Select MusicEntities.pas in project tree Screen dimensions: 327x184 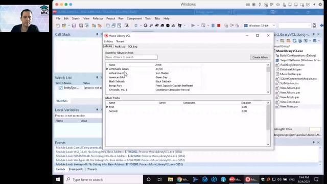(291, 74)
